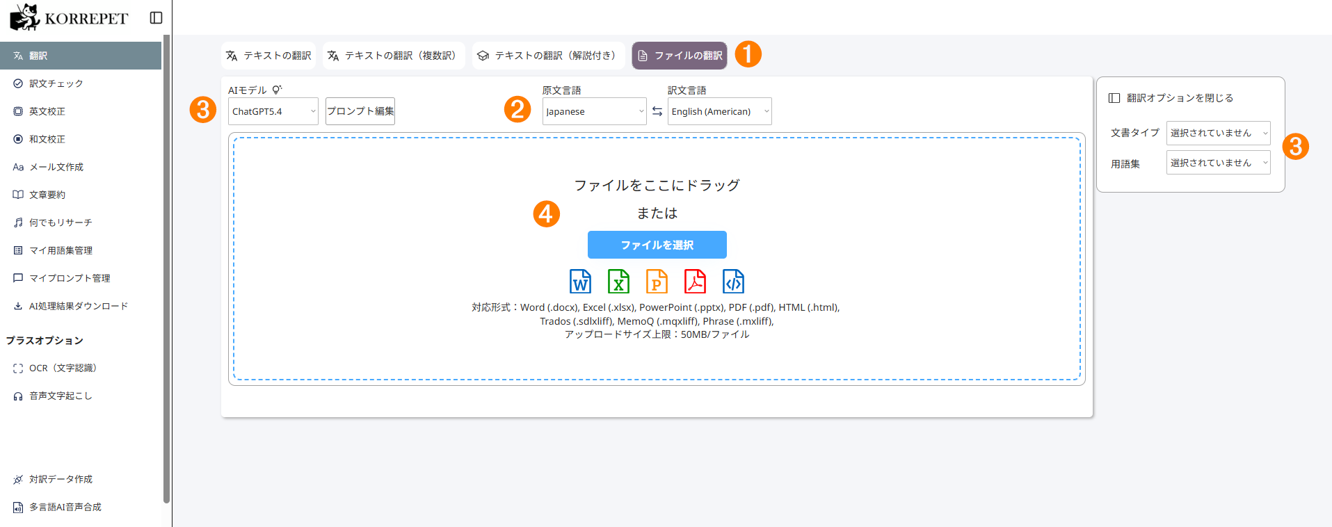This screenshot has height=527, width=1332.
Task: Click the ファイルを選択 button
Action: pos(657,245)
